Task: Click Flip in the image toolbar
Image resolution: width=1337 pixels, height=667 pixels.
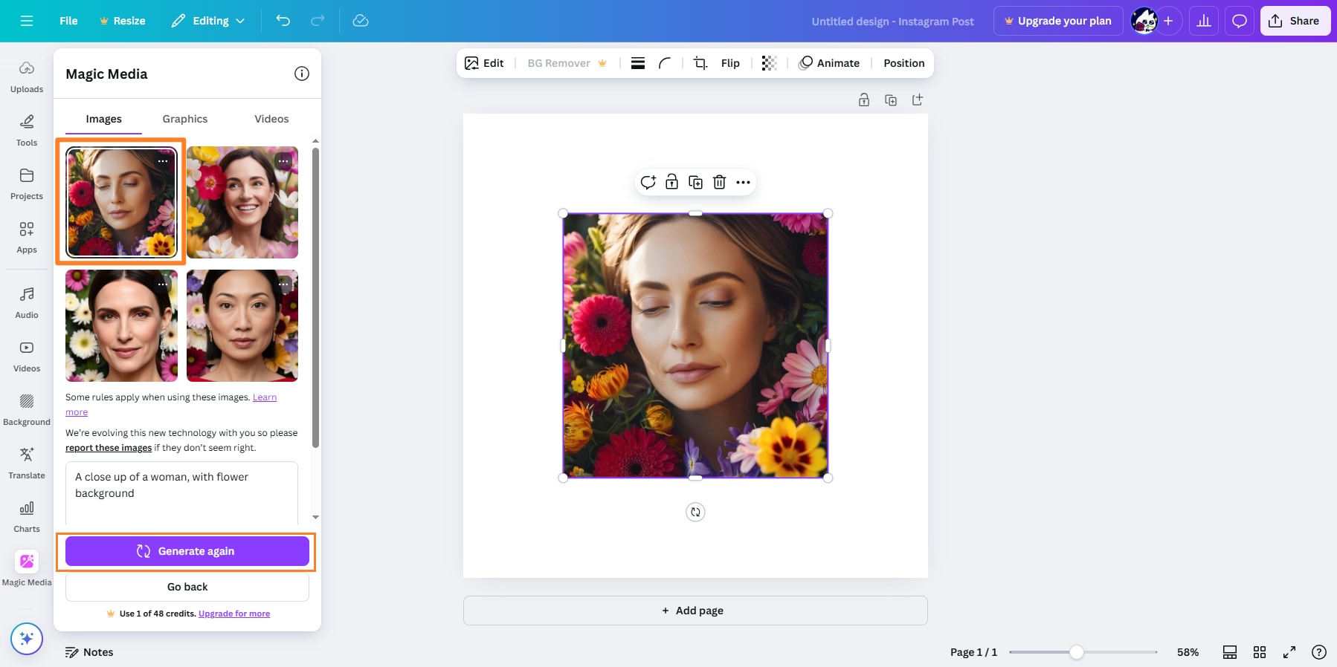Action: coord(730,63)
